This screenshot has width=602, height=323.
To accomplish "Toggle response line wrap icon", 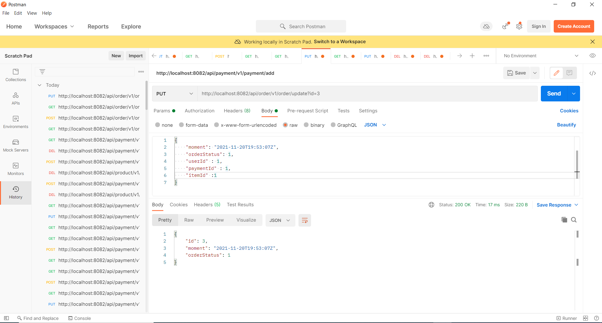I will [305, 220].
